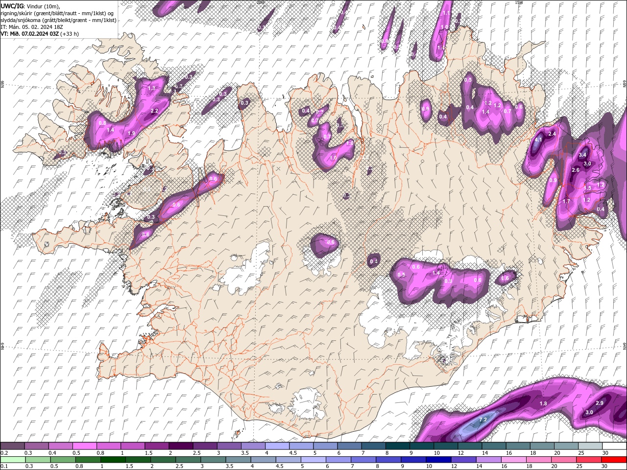Click the top-row legend swatch starting at 0.2

pos(12,446)
